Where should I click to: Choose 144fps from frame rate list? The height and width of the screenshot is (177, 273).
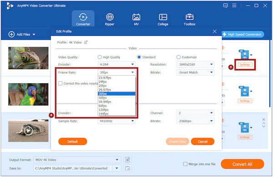(116, 114)
